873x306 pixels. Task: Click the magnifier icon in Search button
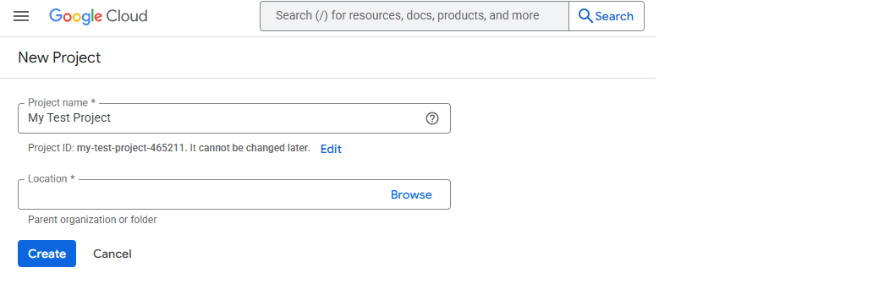coord(585,16)
